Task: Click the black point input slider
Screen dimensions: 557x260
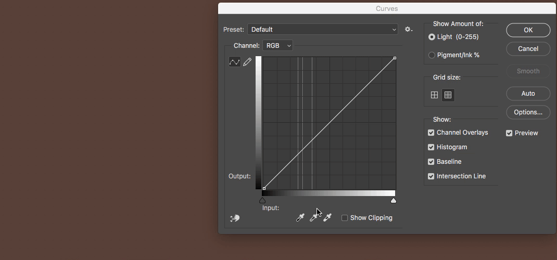Action: [x=262, y=200]
